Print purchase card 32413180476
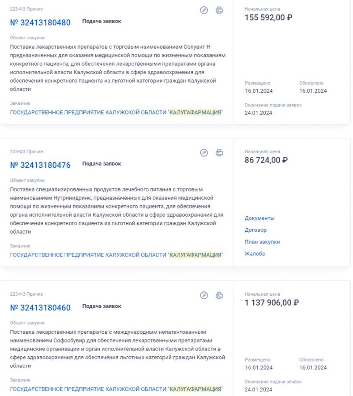353x396 pixels. 219,153
